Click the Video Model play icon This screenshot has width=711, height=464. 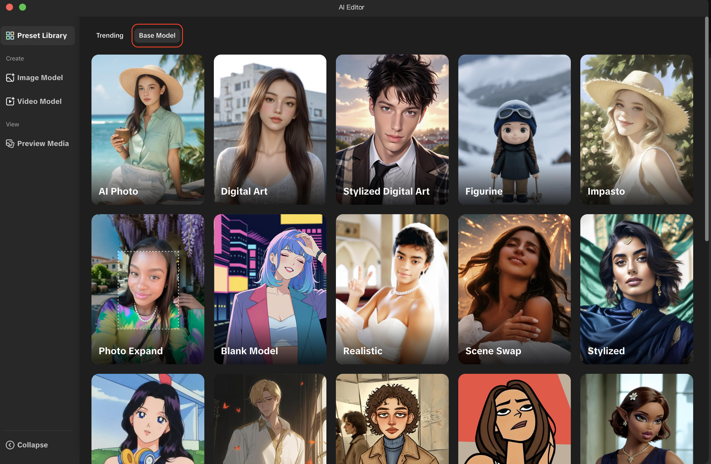coord(10,101)
